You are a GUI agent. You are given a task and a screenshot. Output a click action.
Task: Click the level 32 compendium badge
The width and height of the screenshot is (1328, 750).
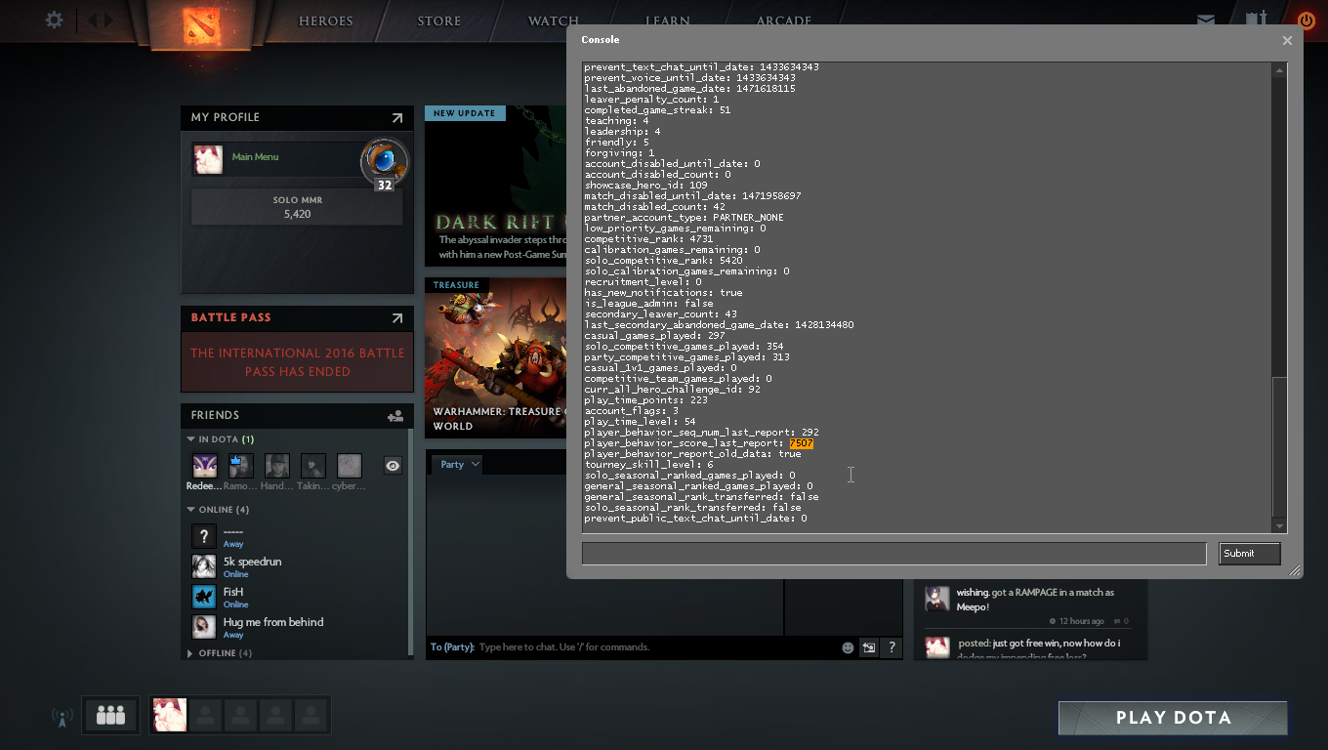385,163
